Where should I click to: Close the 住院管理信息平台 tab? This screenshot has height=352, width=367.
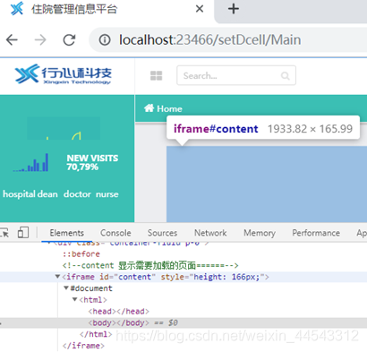[x=200, y=9]
